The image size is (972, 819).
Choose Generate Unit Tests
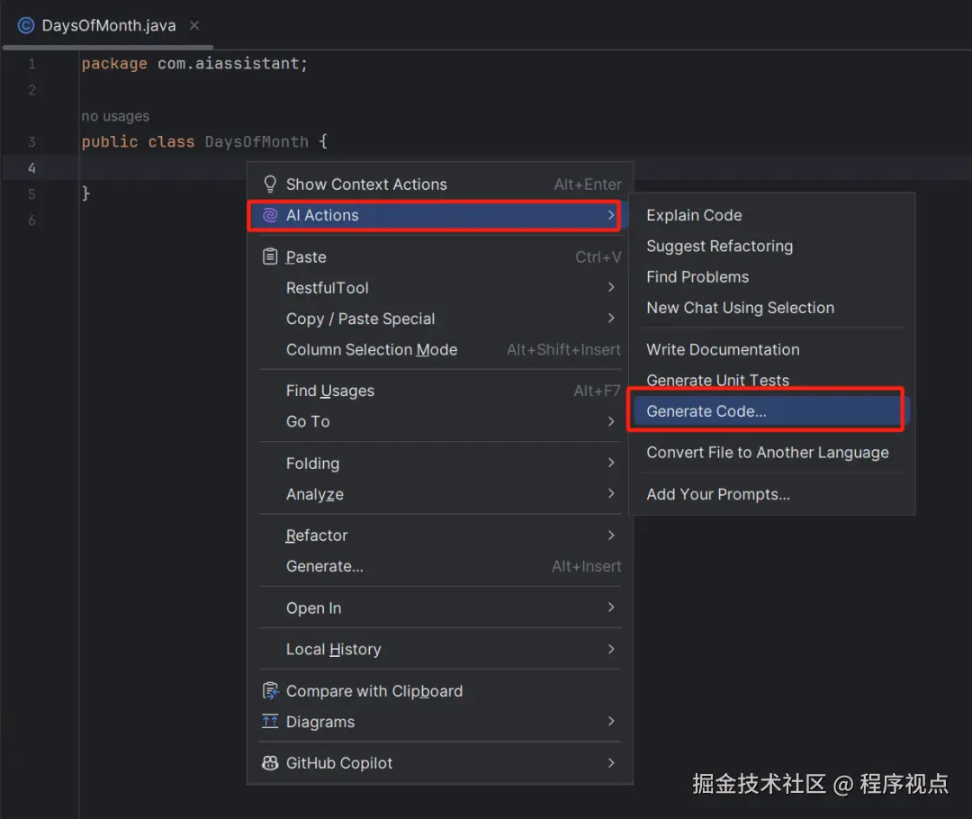pyautogui.click(x=772, y=380)
